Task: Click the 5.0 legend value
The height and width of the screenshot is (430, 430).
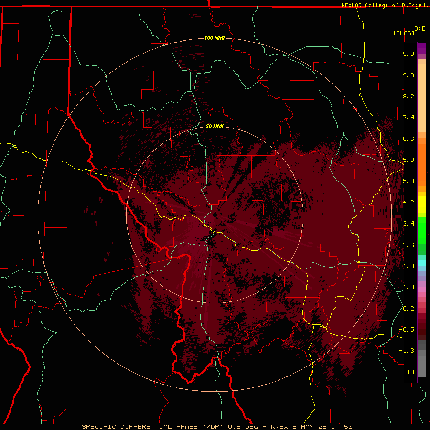Action: pos(408,181)
